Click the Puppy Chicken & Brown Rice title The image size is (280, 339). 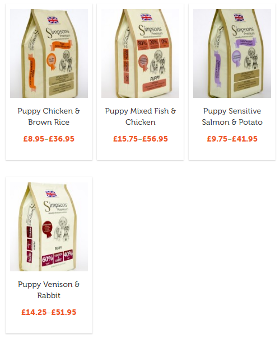(x=49, y=116)
